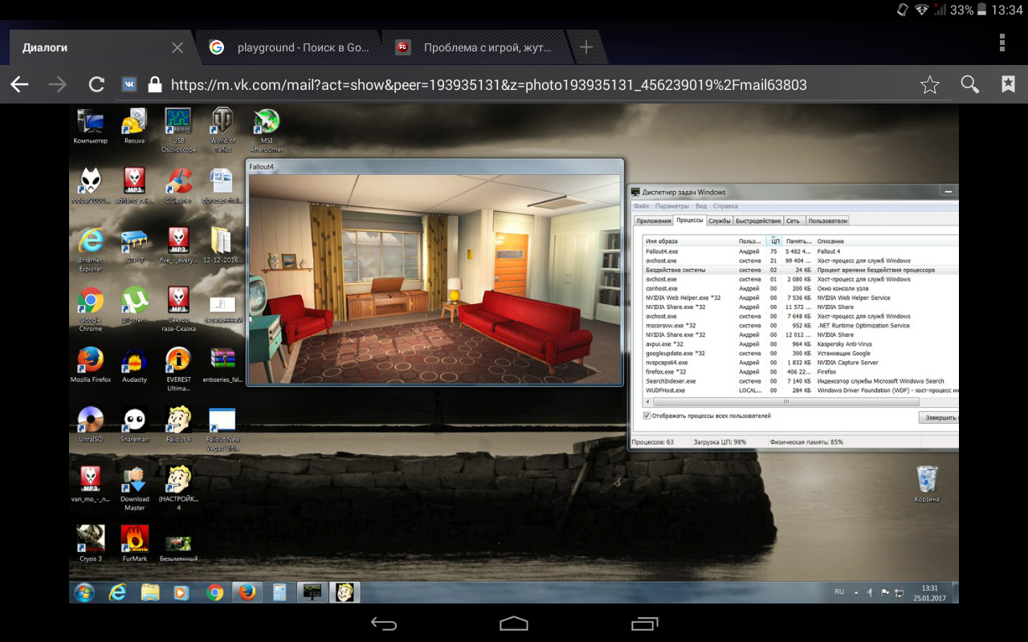Open the Download Master desktop shortcut
1028x642 pixels.
click(x=134, y=489)
